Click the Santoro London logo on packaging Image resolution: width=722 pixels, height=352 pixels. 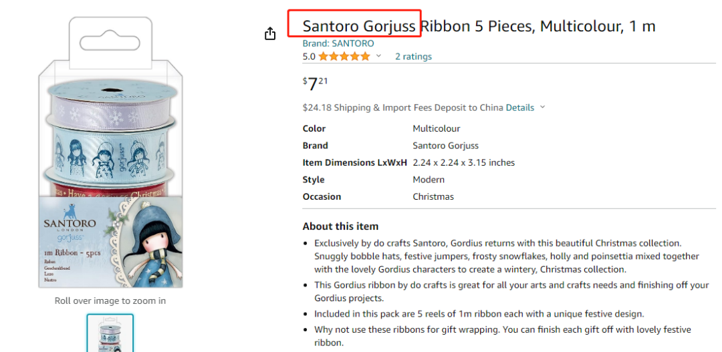tap(70, 225)
